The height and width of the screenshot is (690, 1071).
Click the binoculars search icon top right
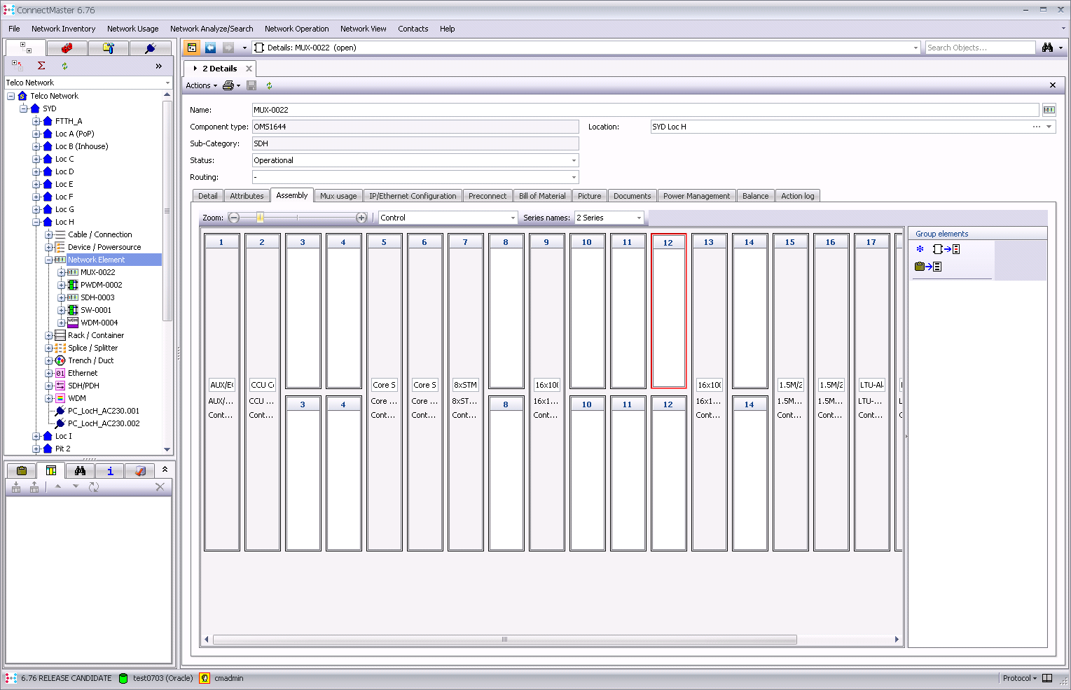click(x=1048, y=48)
